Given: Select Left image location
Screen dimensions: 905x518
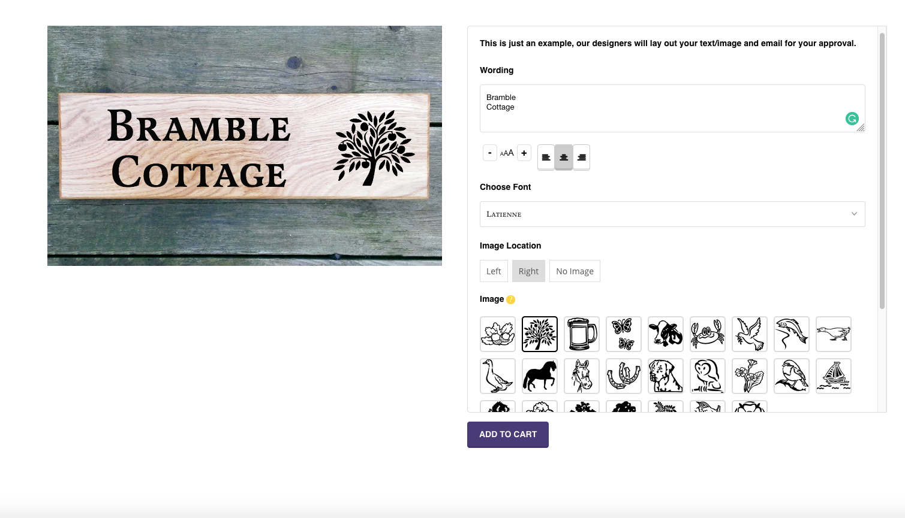Looking at the screenshot, I should pos(493,271).
